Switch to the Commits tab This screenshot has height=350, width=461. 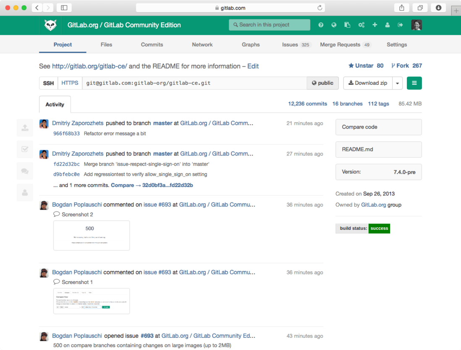point(152,45)
